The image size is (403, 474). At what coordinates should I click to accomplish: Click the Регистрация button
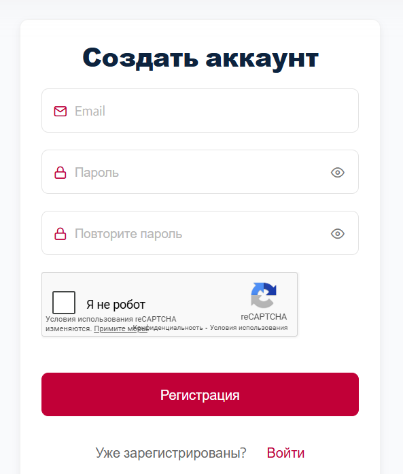tap(200, 394)
